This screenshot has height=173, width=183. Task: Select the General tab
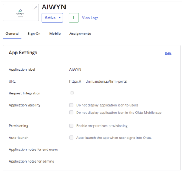pyautogui.click(x=12, y=34)
